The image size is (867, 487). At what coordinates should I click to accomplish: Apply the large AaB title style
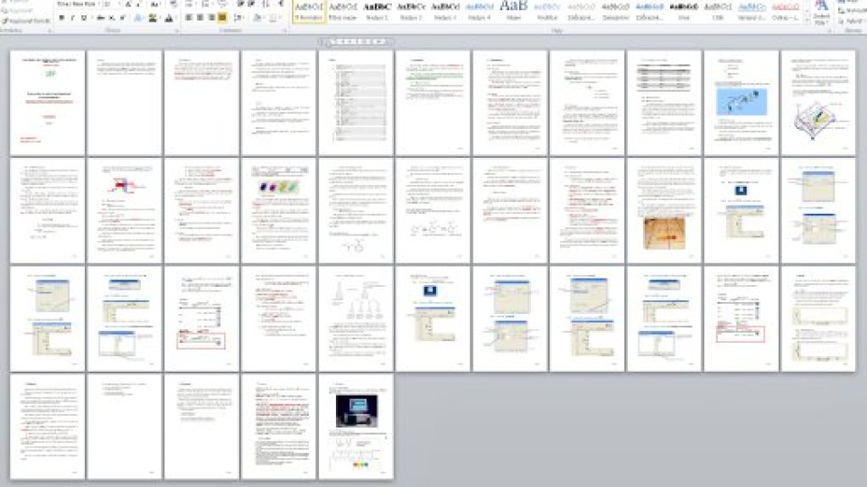tap(514, 11)
